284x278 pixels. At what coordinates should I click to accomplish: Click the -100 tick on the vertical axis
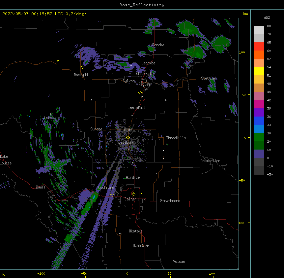241,223
